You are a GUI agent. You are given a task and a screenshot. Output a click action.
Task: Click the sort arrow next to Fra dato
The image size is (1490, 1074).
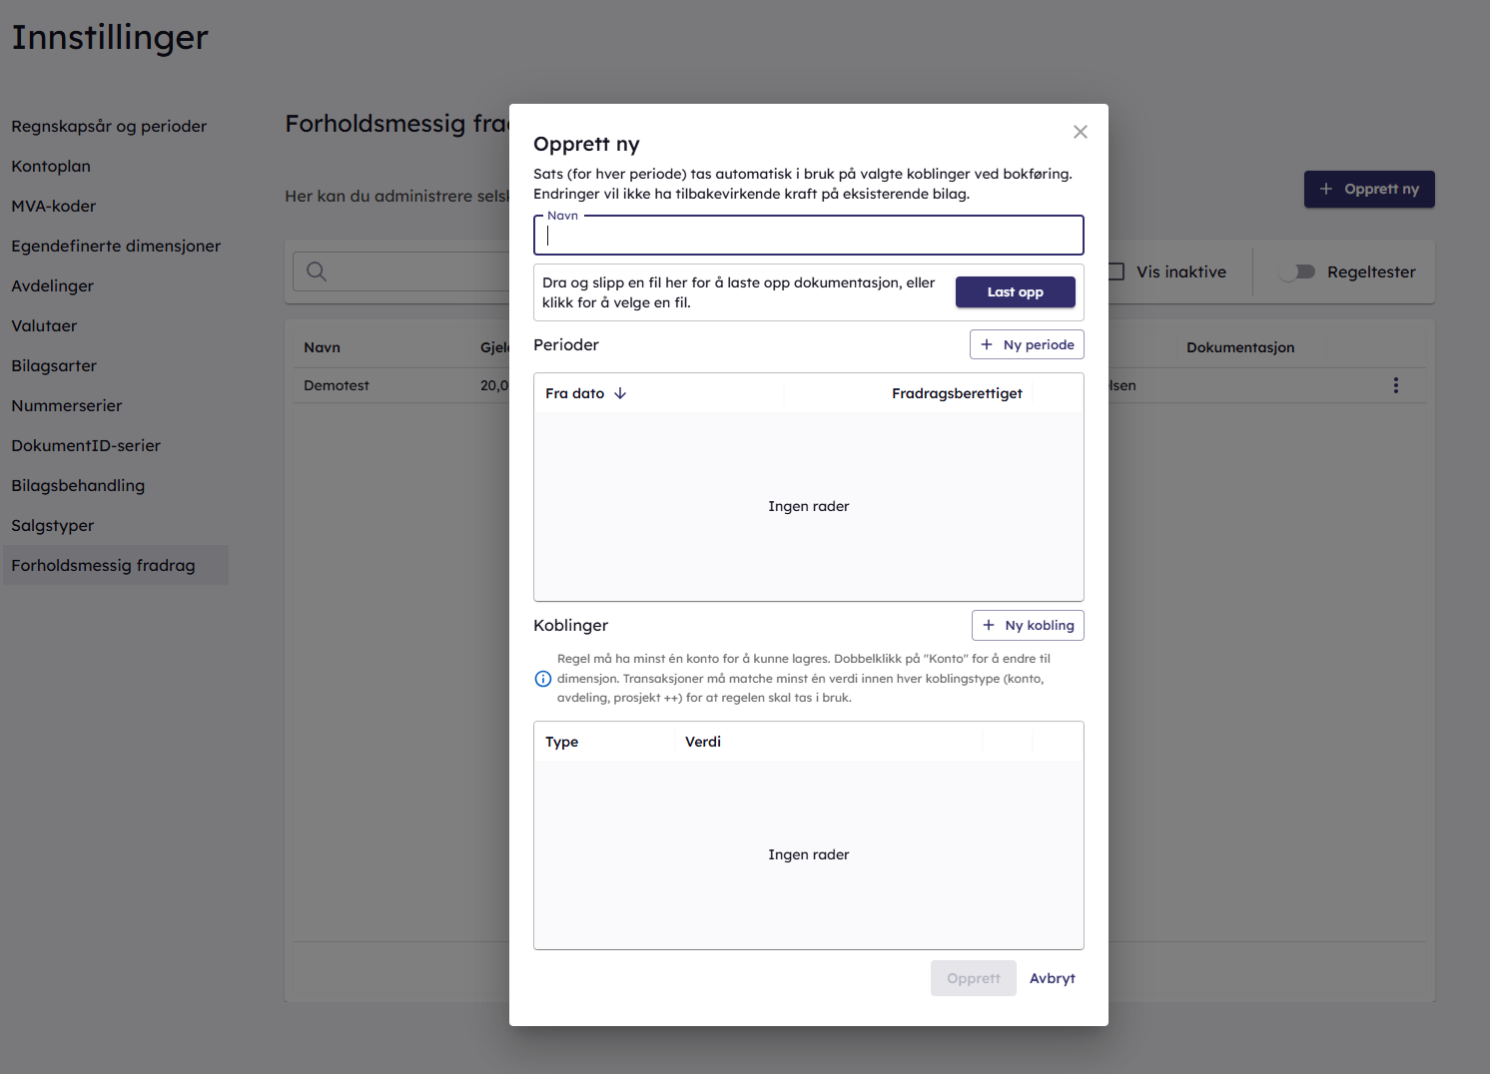coord(620,393)
